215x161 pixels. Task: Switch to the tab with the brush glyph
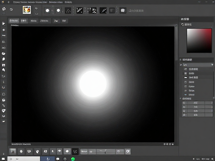[56, 21]
